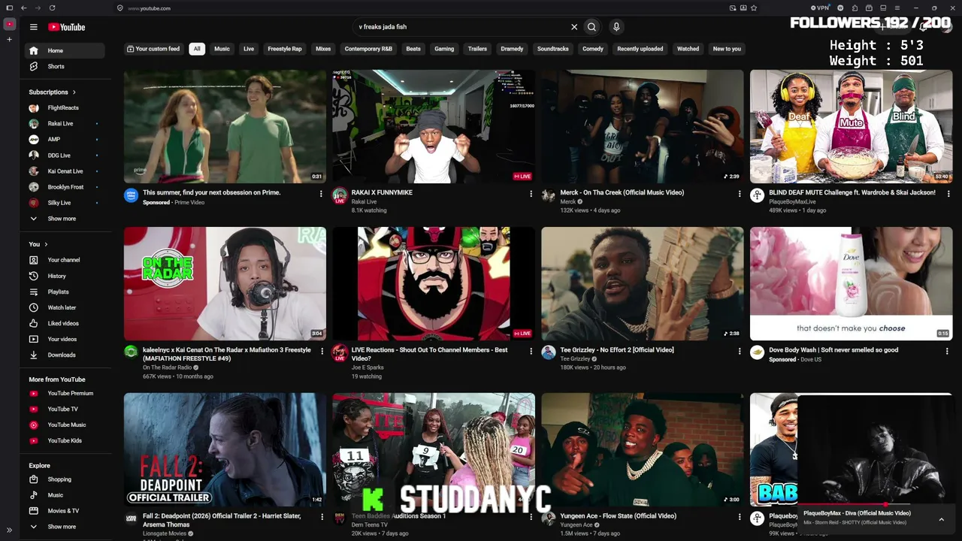The height and width of the screenshot is (541, 962).
Task: Open YouTube Music link
Action: click(67, 425)
